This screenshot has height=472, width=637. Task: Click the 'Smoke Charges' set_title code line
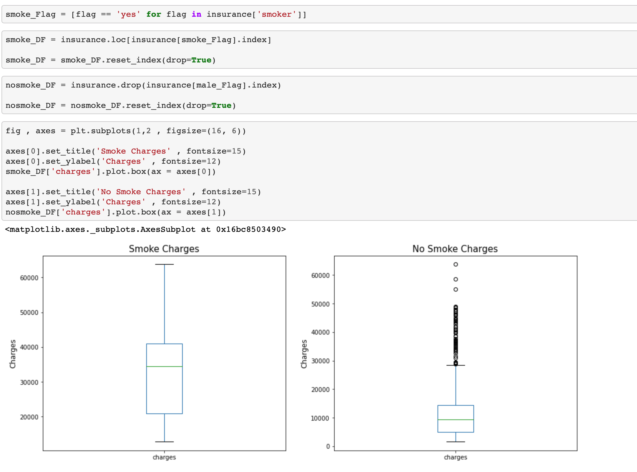(x=126, y=151)
